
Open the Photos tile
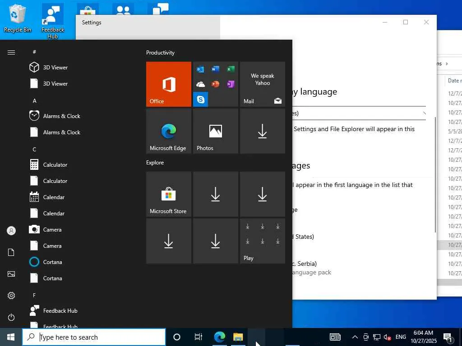215,131
